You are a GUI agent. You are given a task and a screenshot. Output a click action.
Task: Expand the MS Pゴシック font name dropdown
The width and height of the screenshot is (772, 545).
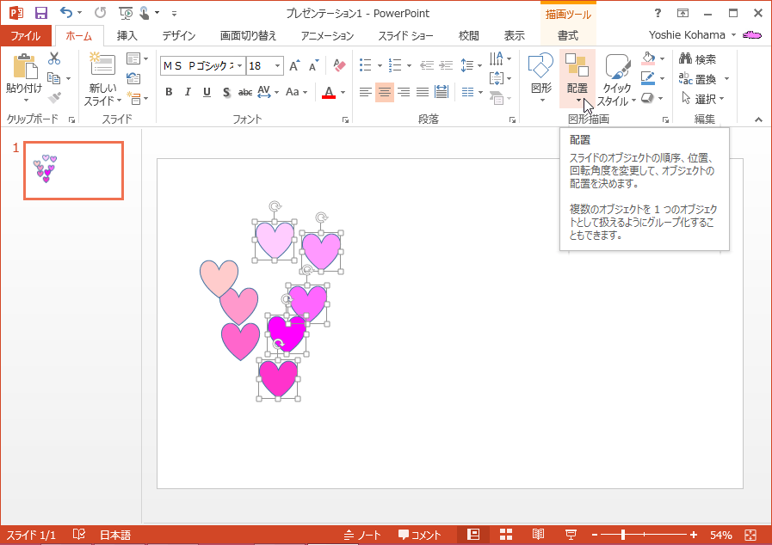pyautogui.click(x=238, y=65)
